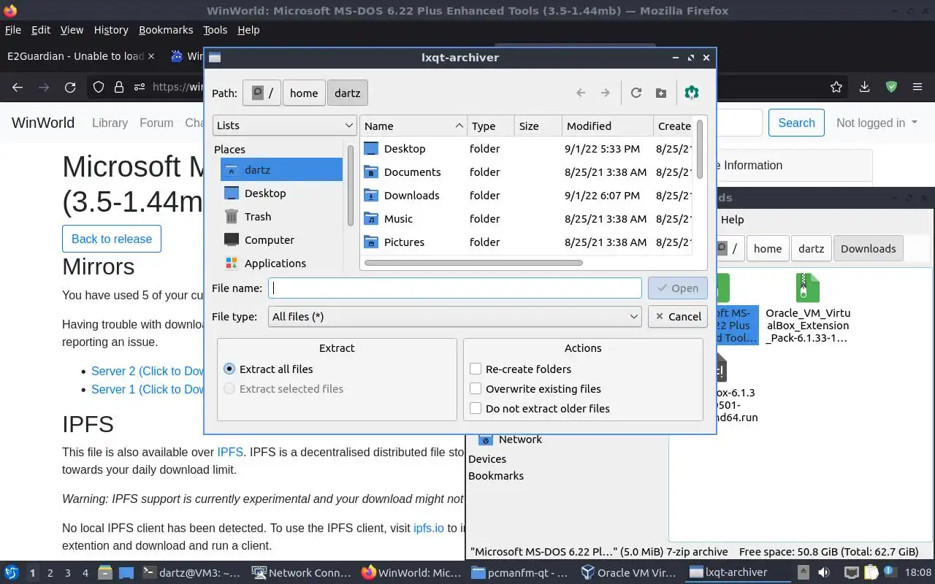Image resolution: width=935 pixels, height=584 pixels.
Task: Go back in Firefox
Action: 18,87
